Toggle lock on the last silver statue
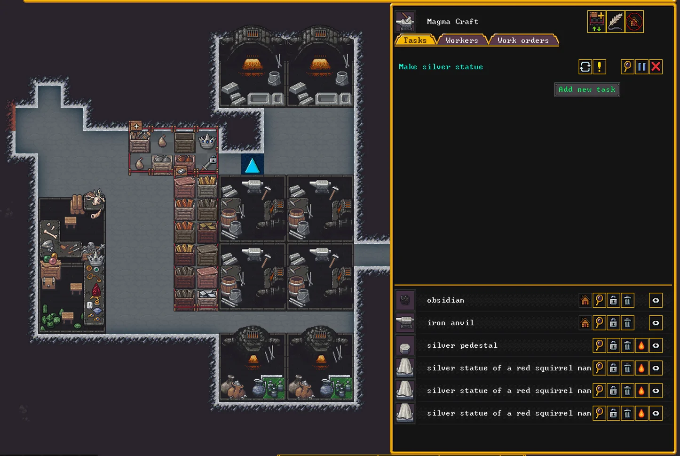 click(613, 413)
